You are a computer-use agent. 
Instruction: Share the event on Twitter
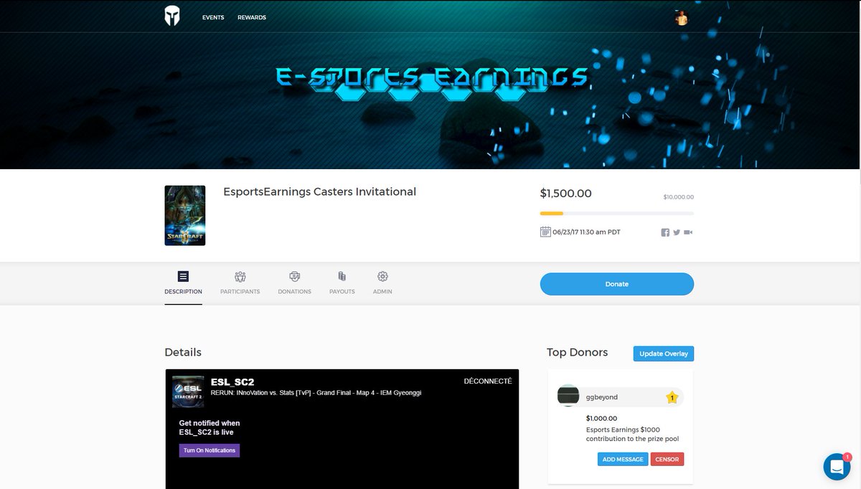pos(677,232)
